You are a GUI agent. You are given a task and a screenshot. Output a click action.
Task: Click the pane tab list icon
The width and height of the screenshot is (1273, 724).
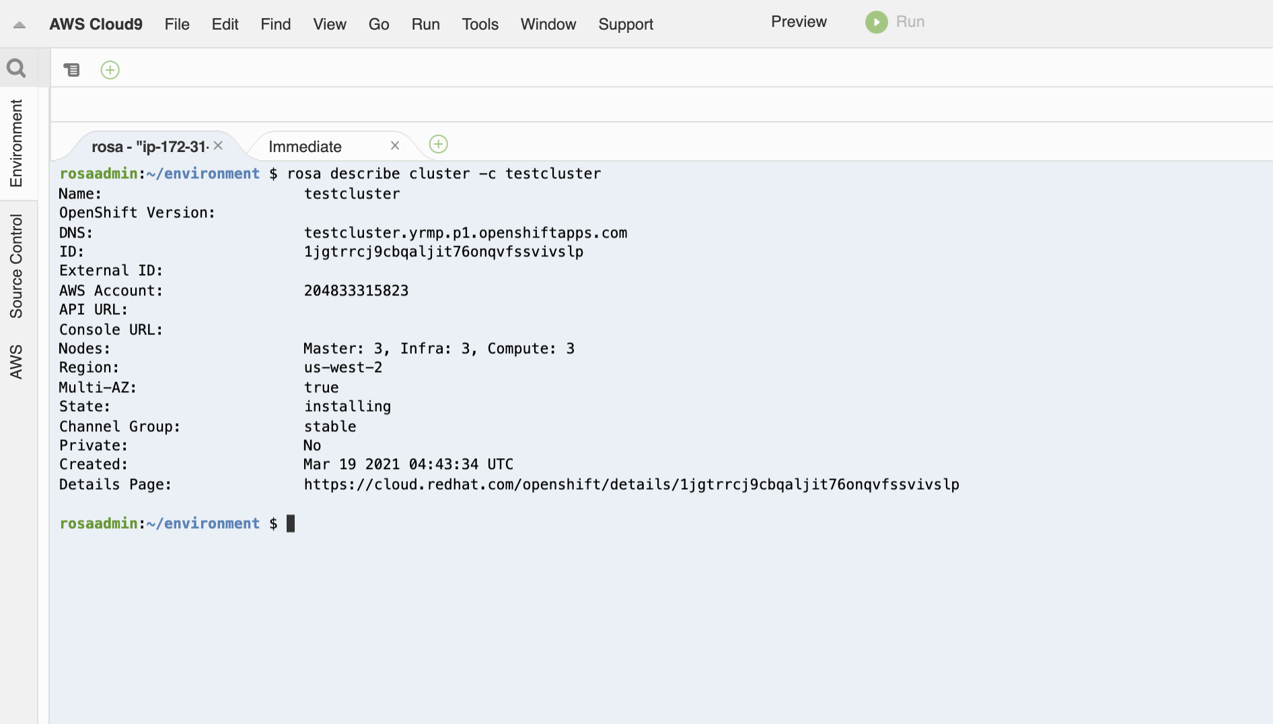[x=71, y=69]
